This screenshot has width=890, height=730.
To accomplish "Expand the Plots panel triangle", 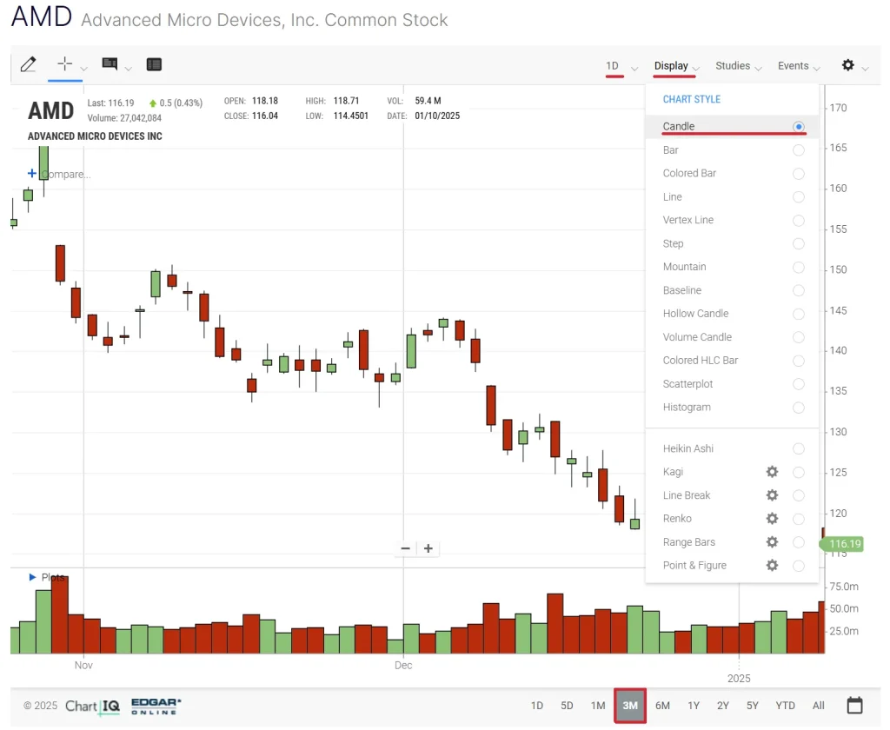I will 32,577.
